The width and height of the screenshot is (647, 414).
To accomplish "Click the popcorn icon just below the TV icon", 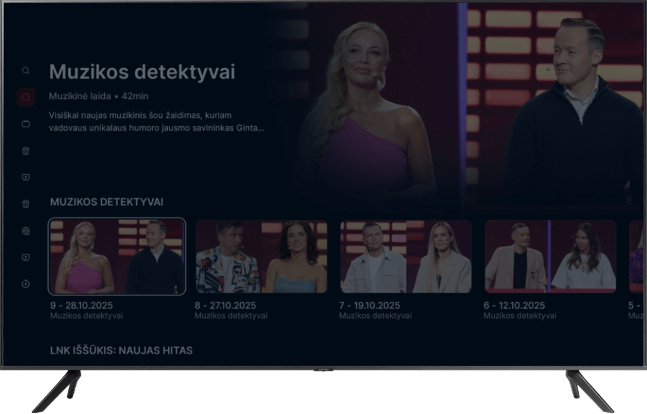I will (26, 151).
